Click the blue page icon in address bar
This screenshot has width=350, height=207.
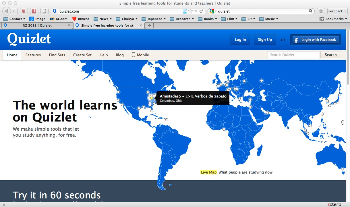[x=185, y=11]
